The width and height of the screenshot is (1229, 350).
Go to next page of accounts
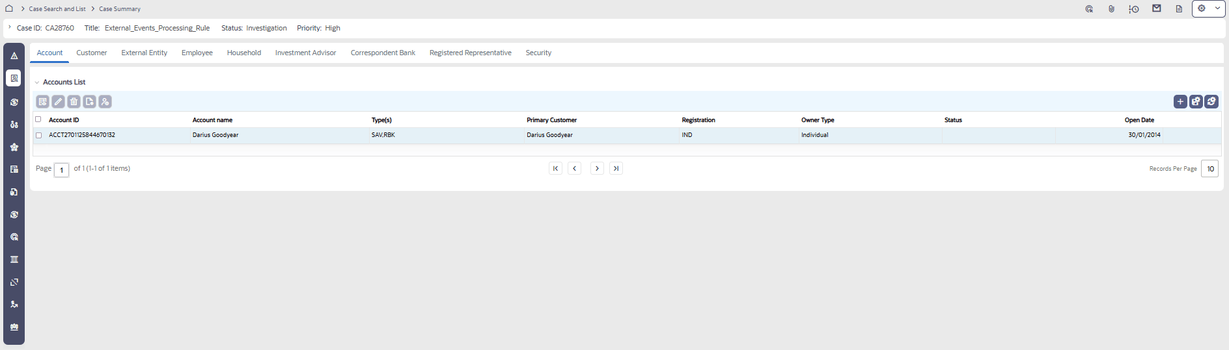[x=597, y=168]
